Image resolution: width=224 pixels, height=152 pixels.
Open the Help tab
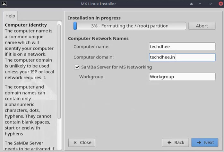tap(10, 16)
